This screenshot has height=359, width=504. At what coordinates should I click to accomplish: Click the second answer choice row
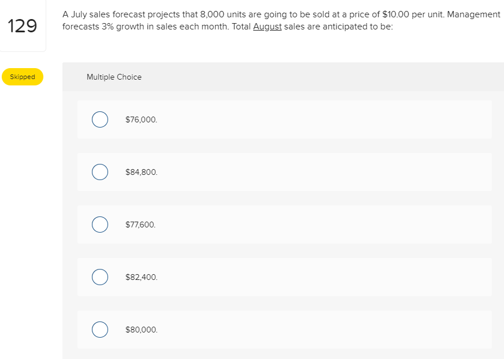coord(284,172)
